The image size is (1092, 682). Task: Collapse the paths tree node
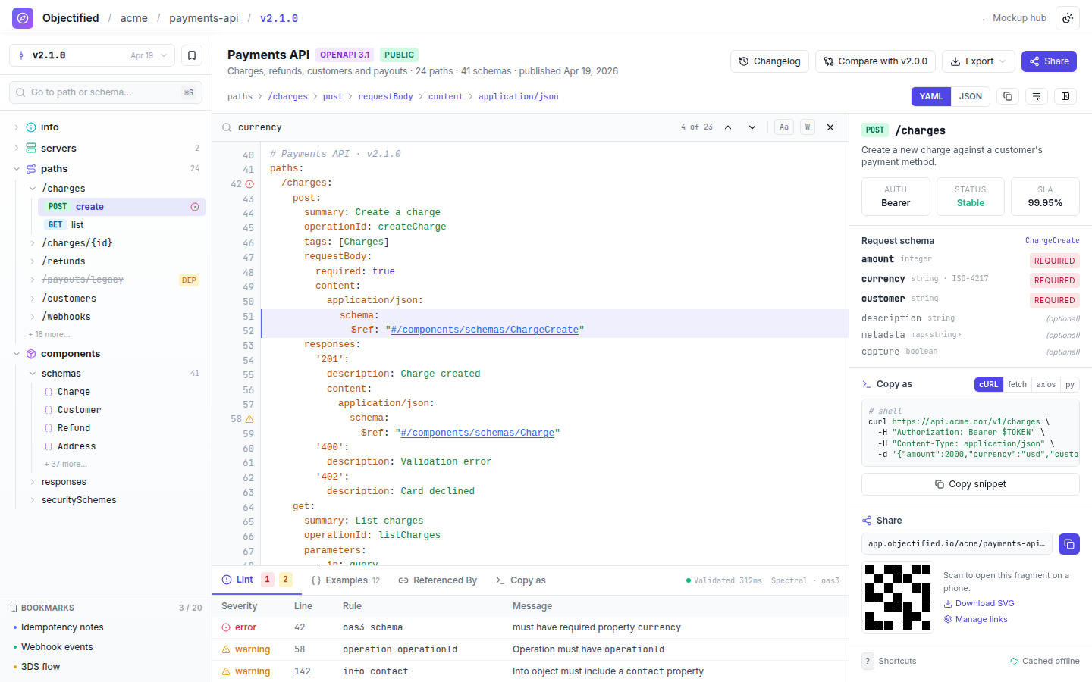click(17, 169)
